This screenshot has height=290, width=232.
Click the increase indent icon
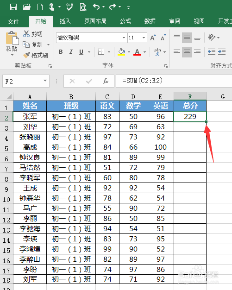[x=222, y=52]
